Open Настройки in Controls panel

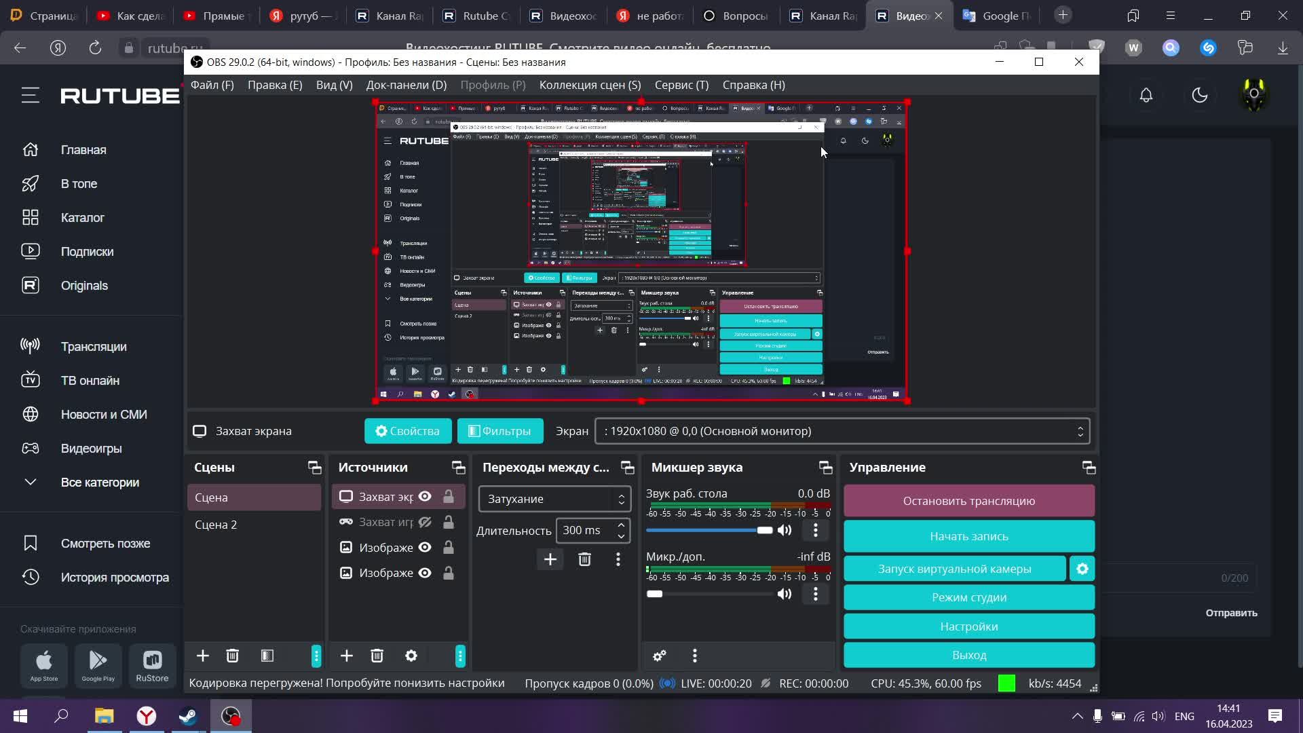click(x=969, y=626)
